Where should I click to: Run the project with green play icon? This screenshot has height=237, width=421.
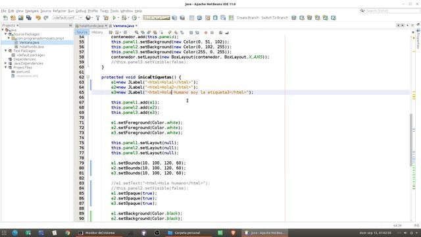click(x=114, y=18)
